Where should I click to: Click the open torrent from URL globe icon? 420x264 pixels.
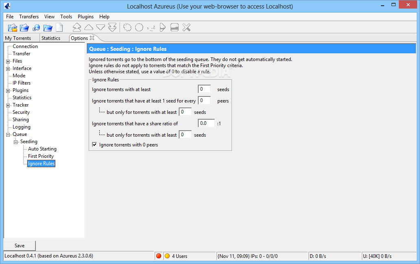(x=36, y=28)
